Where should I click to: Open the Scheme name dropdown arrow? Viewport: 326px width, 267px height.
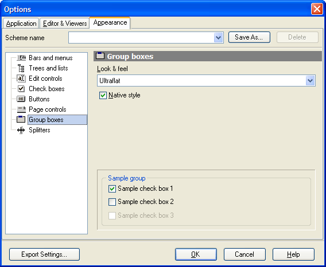[x=218, y=38]
